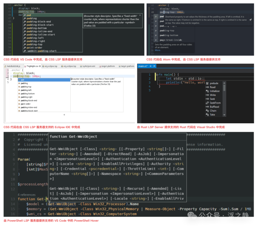Select highlighted 'pad' entry in Eclipse completion list
The width and height of the screenshot is (257, 226).
pos(44,80)
